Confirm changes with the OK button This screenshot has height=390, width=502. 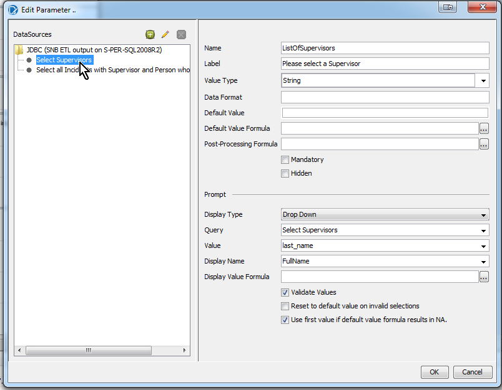(435, 372)
